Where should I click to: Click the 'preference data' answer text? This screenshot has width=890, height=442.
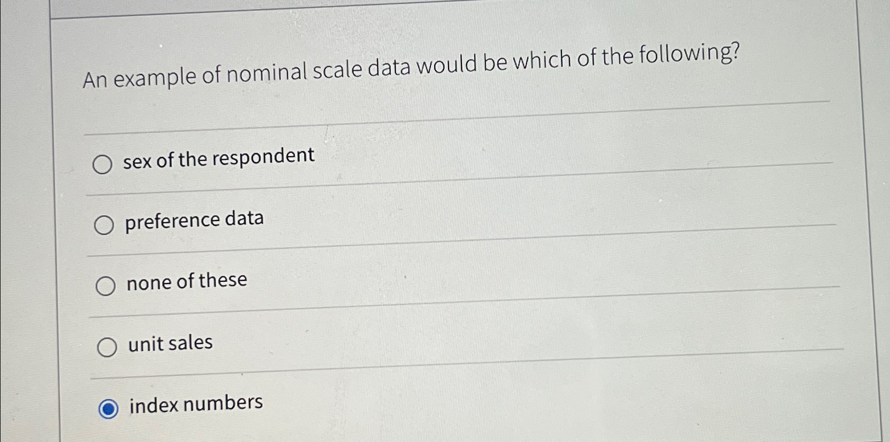[x=195, y=219]
